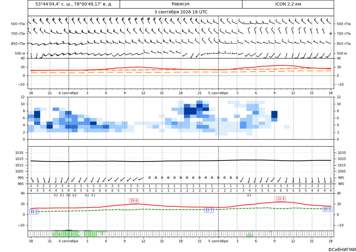Click the 850 гПа right axis label

(344, 44)
